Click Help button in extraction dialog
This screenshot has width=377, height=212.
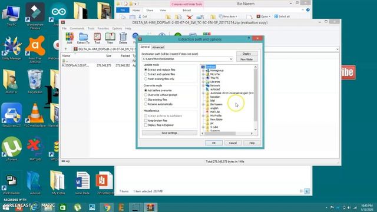click(252, 143)
